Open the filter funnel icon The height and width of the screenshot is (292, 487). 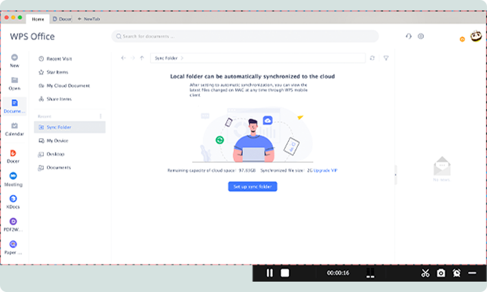(386, 58)
